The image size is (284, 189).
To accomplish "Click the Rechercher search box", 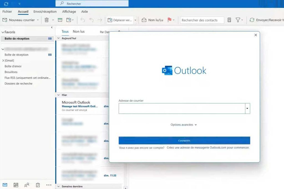I will (x=92, y=4).
